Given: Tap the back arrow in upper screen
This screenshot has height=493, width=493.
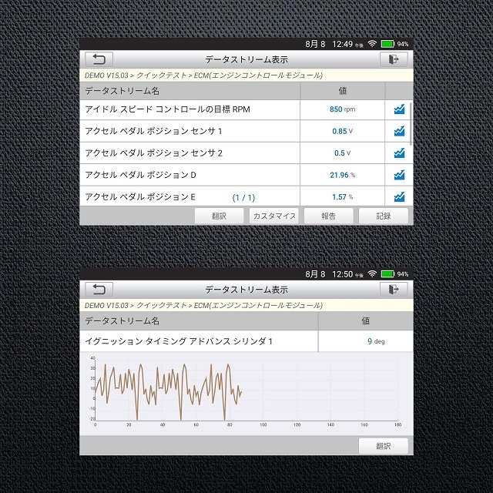Looking at the screenshot, I should click(x=98, y=59).
